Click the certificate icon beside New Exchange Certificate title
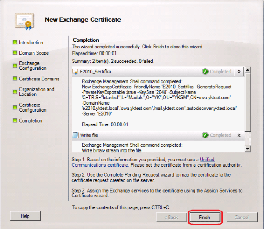This screenshot has width=264, height=229. pyautogui.click(x=24, y=22)
